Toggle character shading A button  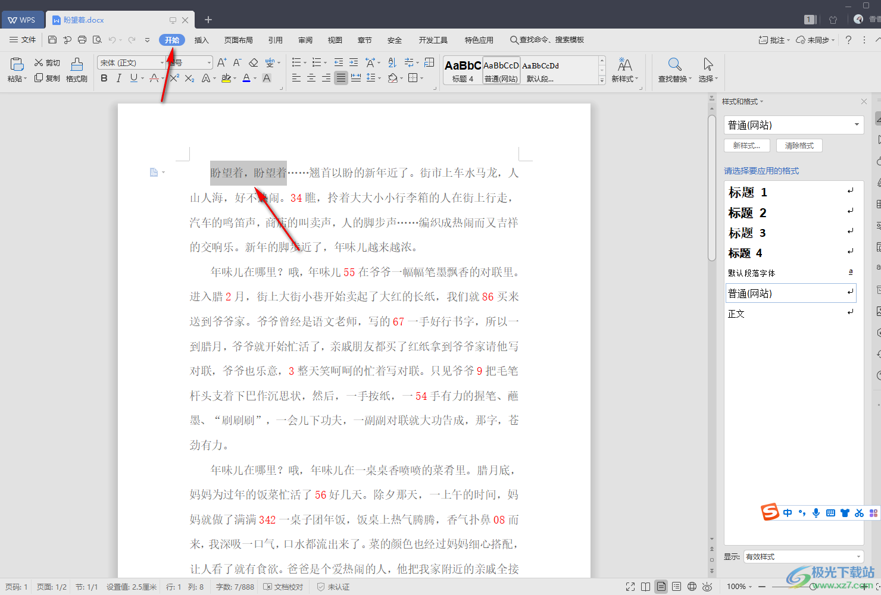tap(267, 78)
